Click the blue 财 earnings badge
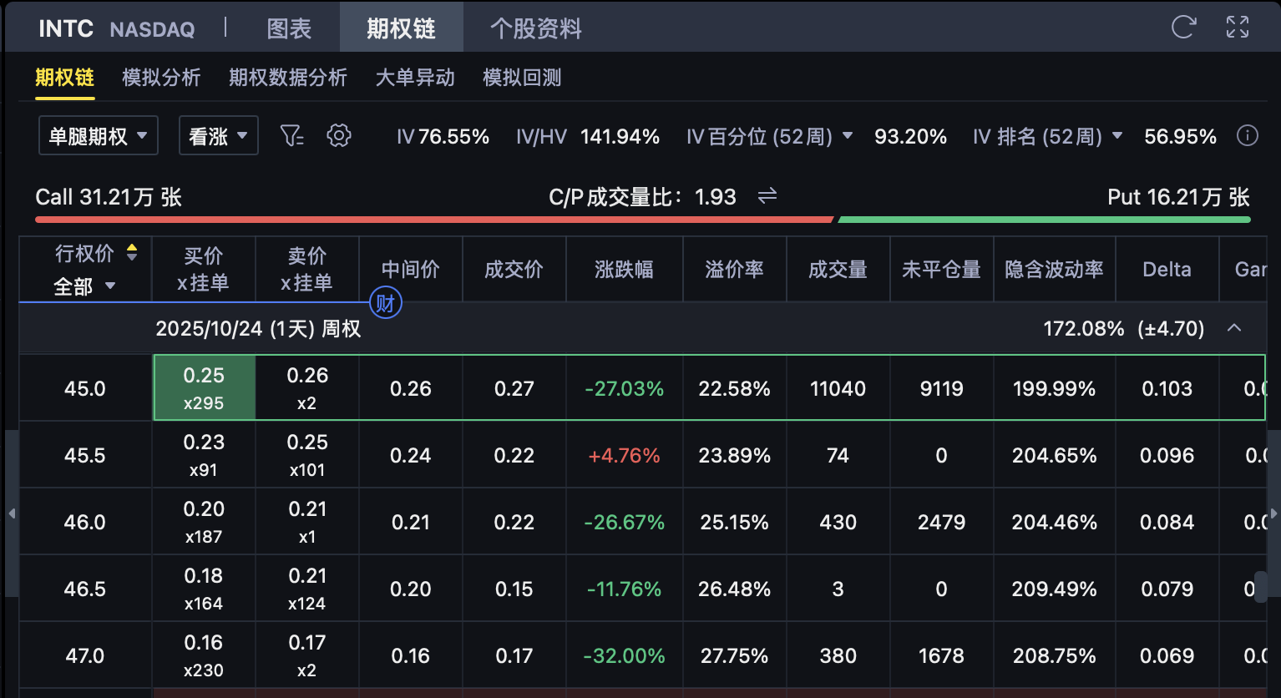1281x698 pixels. [x=385, y=302]
